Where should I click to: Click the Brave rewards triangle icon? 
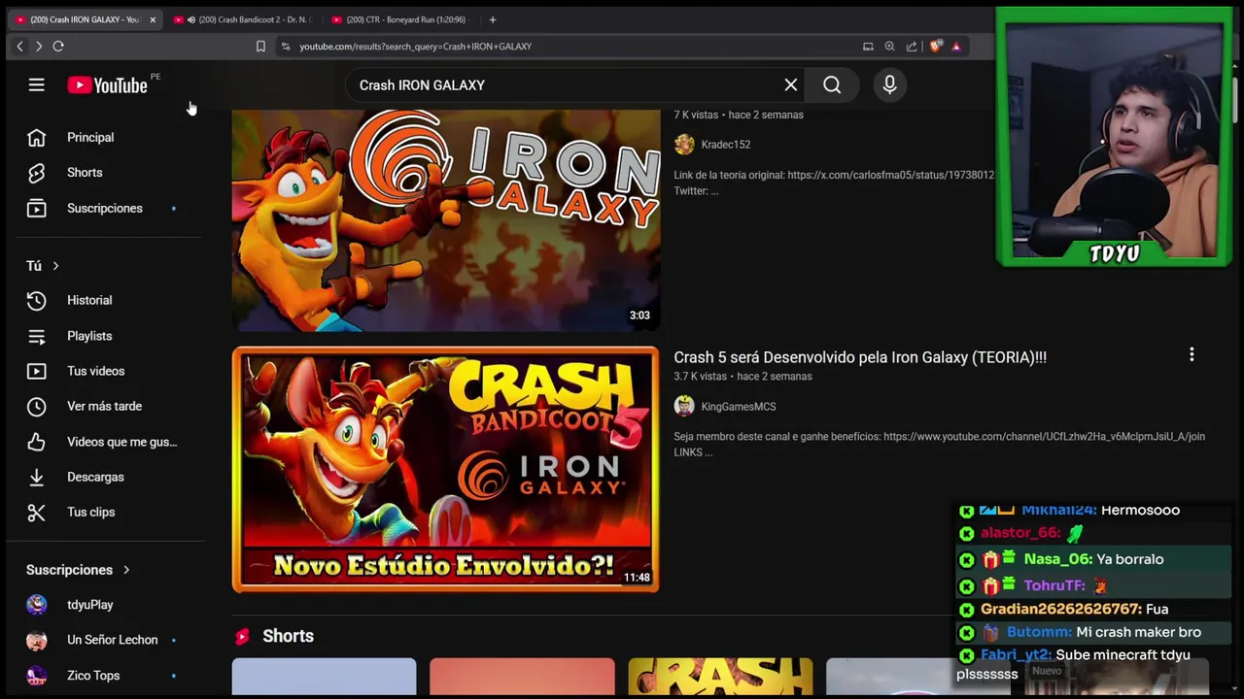(956, 47)
